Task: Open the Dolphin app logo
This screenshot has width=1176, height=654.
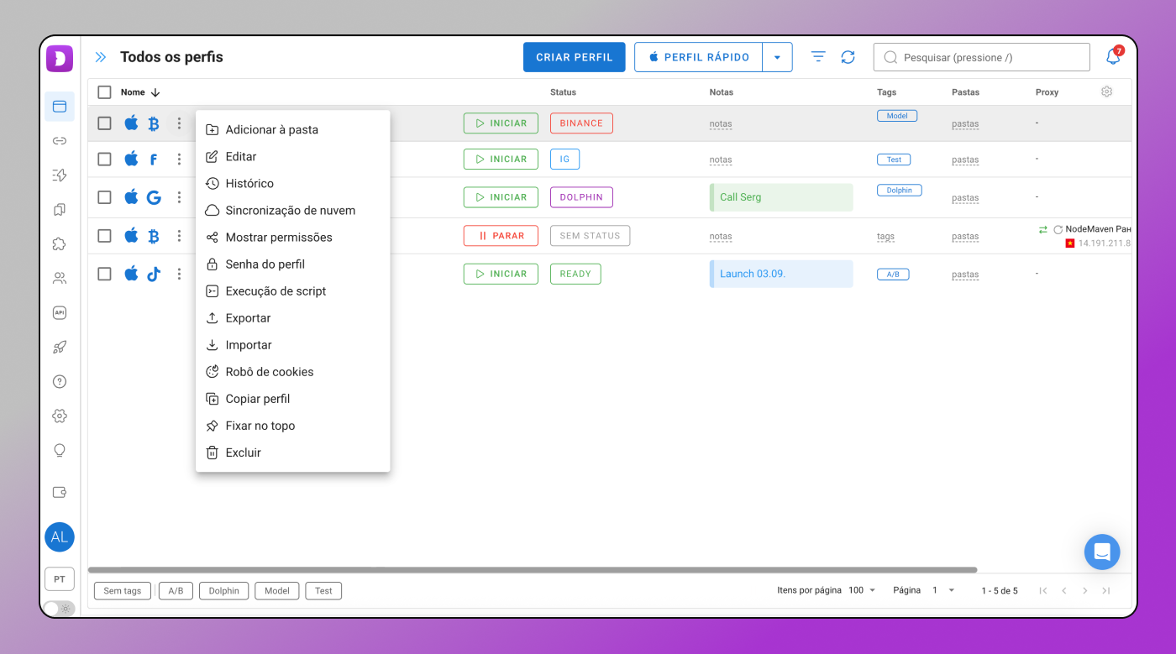Action: (x=60, y=58)
